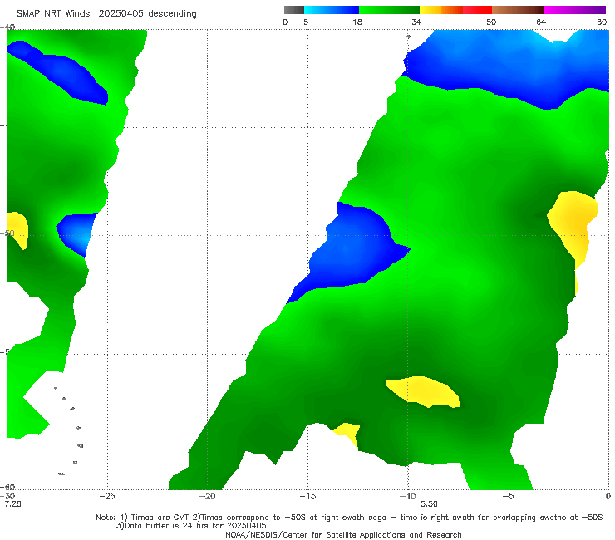Viewport: 615px width, 540px height.
Task: Click the gray segment of the color bar
Action: (294, 10)
